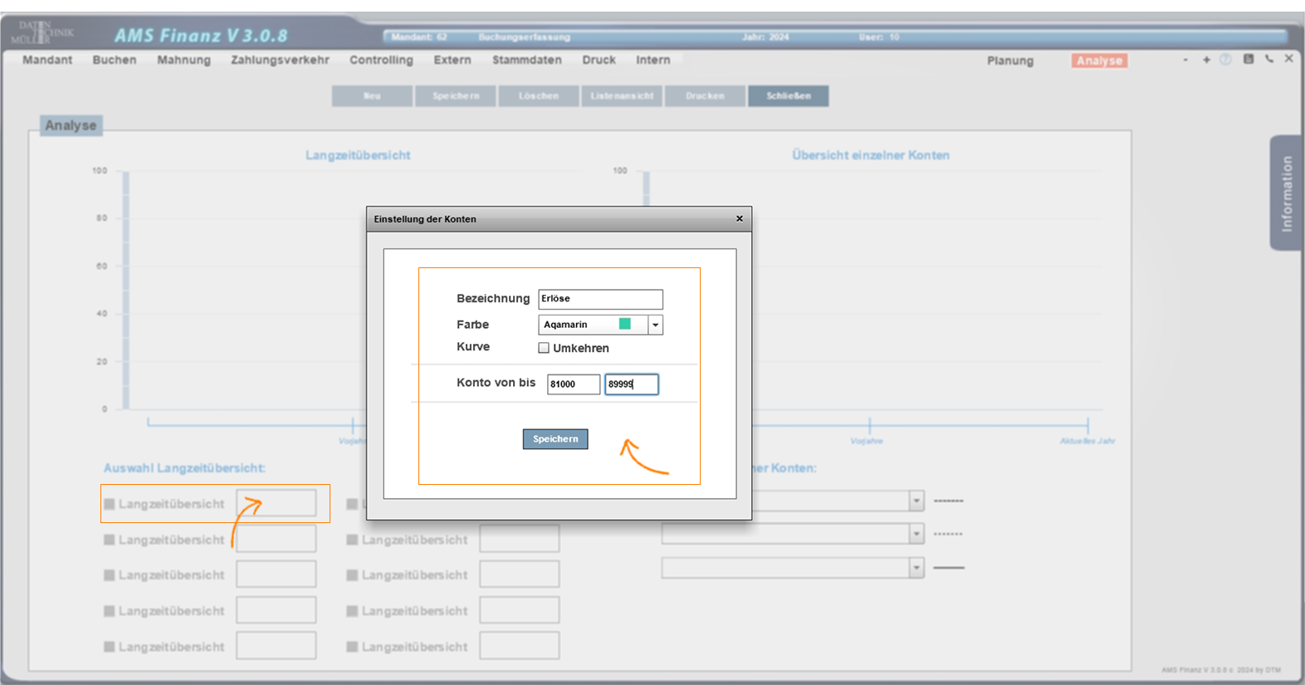Click the Aqamarin color swatch
The width and height of the screenshot is (1305, 685).
click(x=625, y=324)
